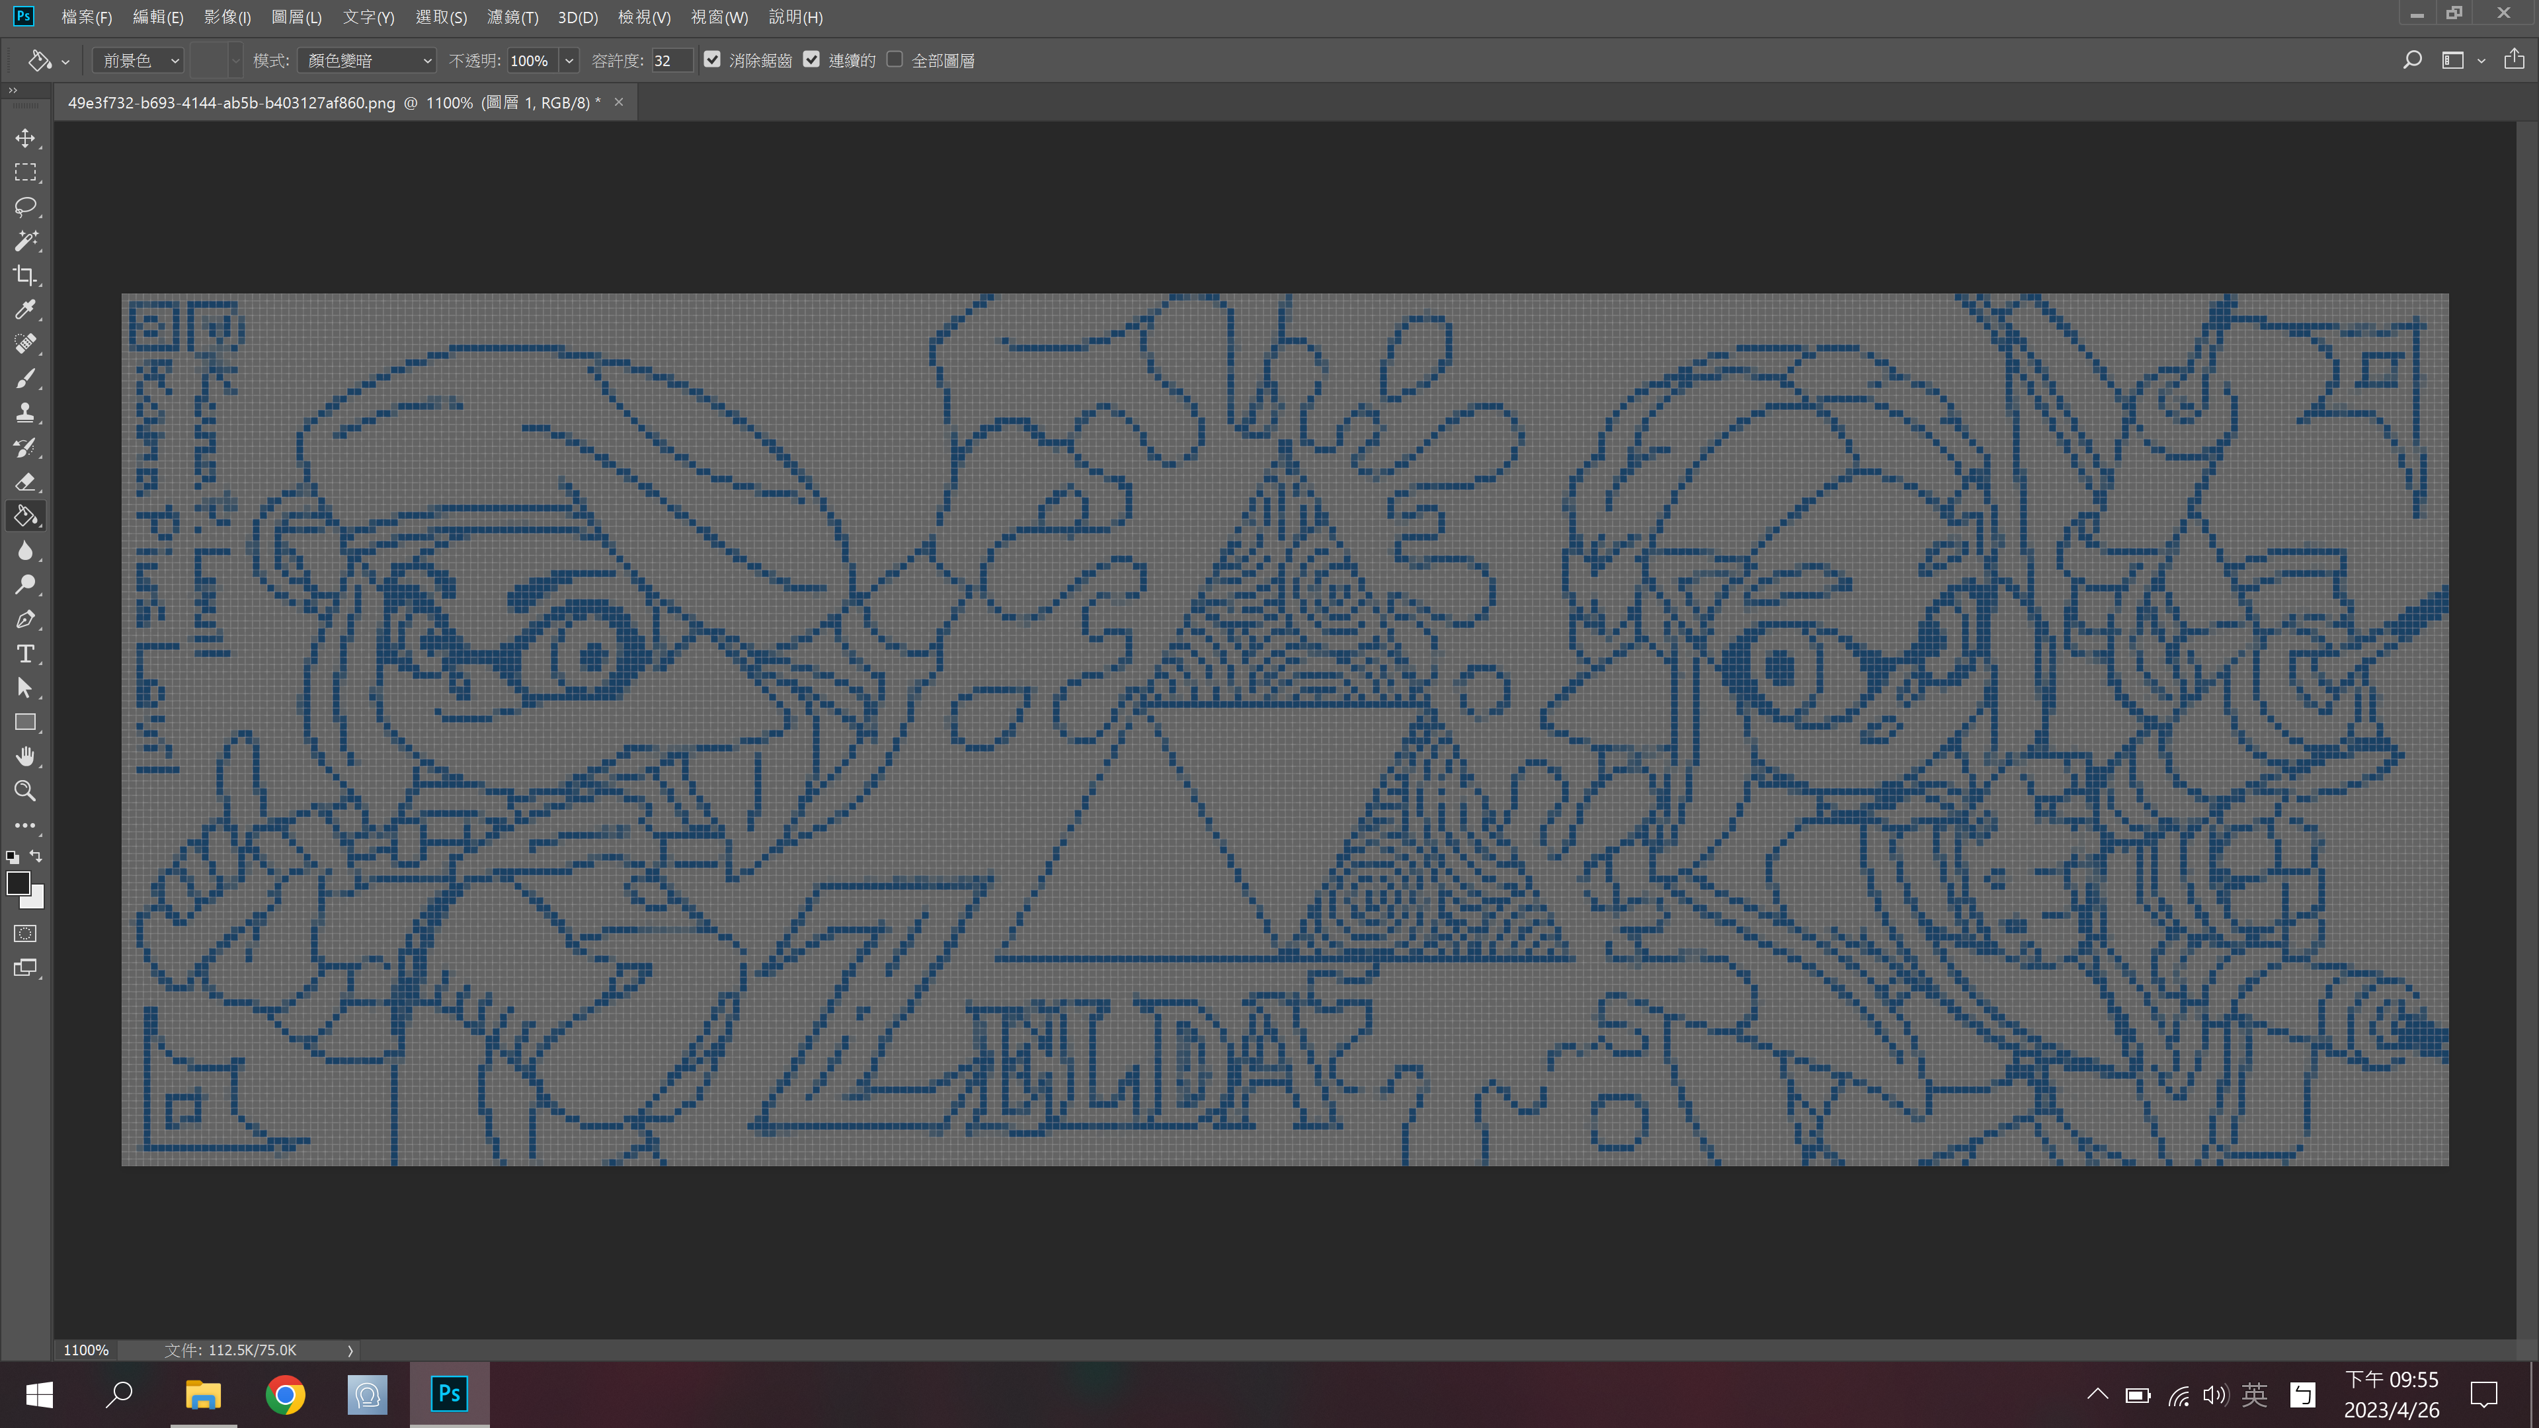Select the document tab 49e3f732 png

click(x=333, y=102)
